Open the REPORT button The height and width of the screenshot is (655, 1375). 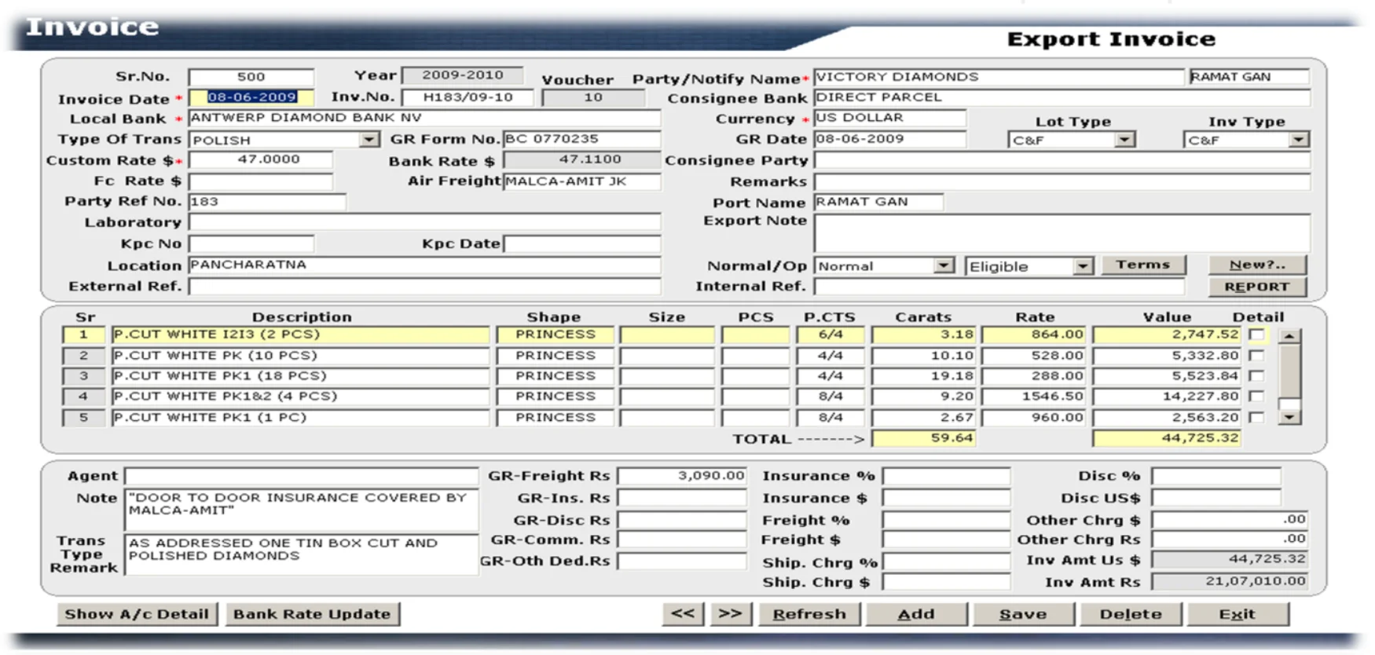(1257, 287)
